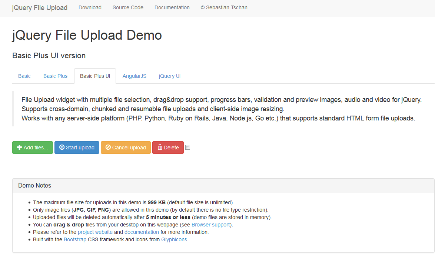The image size is (435, 265).
Task: Follow the Browser support link
Action: pos(210,225)
